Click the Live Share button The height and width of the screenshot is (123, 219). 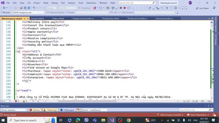[x=202, y=8]
